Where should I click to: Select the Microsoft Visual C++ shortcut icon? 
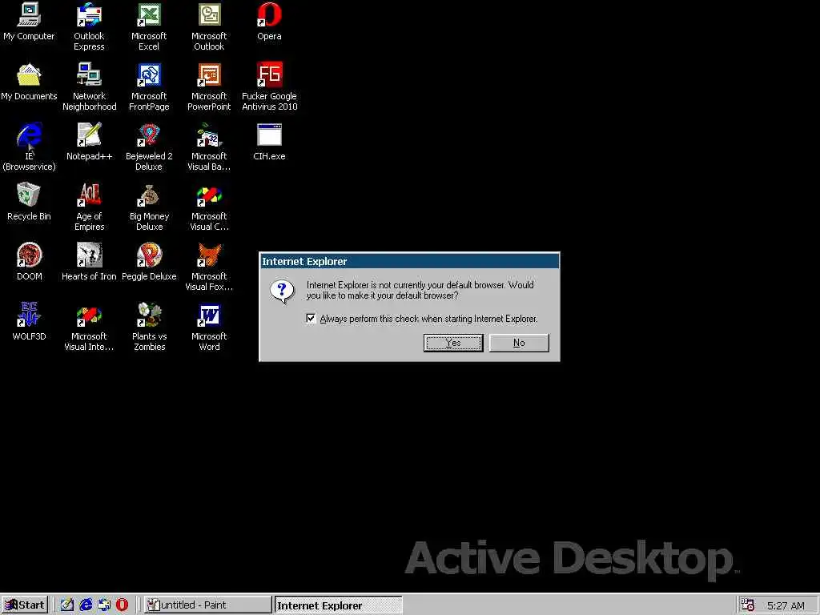209,195
